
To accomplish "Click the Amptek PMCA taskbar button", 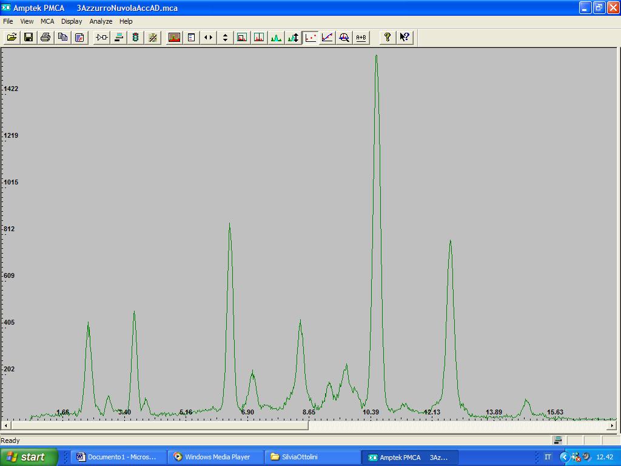I will pyautogui.click(x=410, y=458).
